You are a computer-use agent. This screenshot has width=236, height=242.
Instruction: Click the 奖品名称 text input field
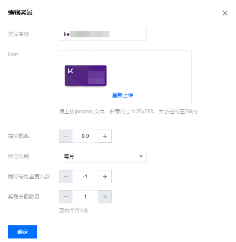click(103, 34)
